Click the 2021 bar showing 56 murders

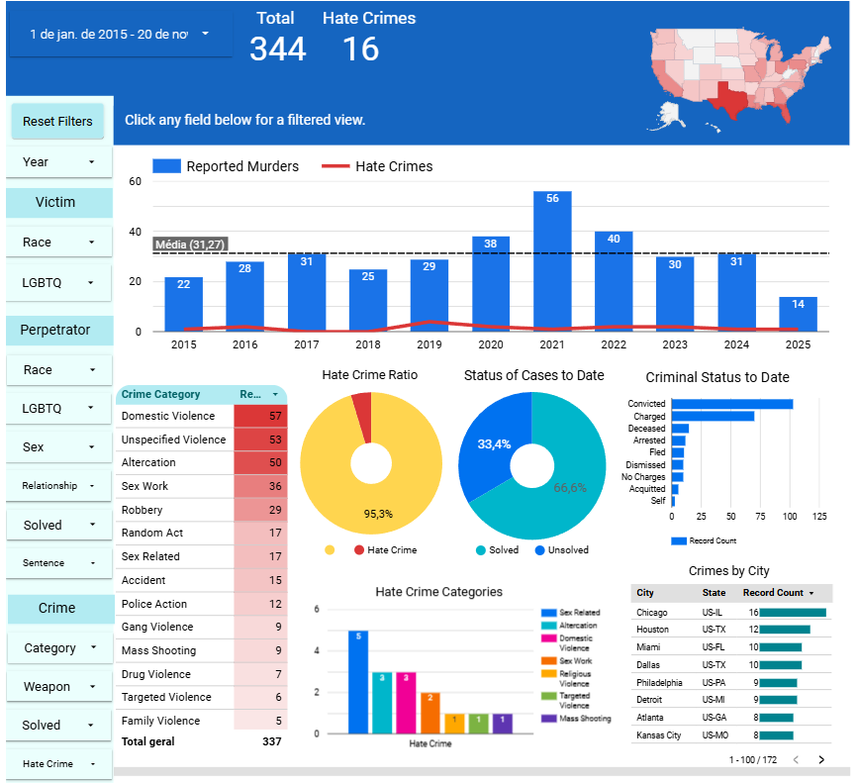point(552,261)
